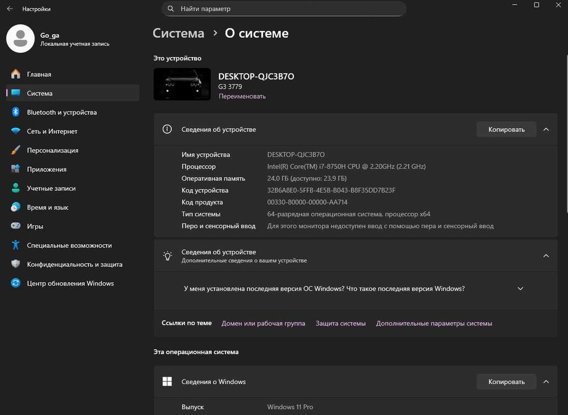Click the processor value i7-8750H
568x415 pixels.
point(346,167)
